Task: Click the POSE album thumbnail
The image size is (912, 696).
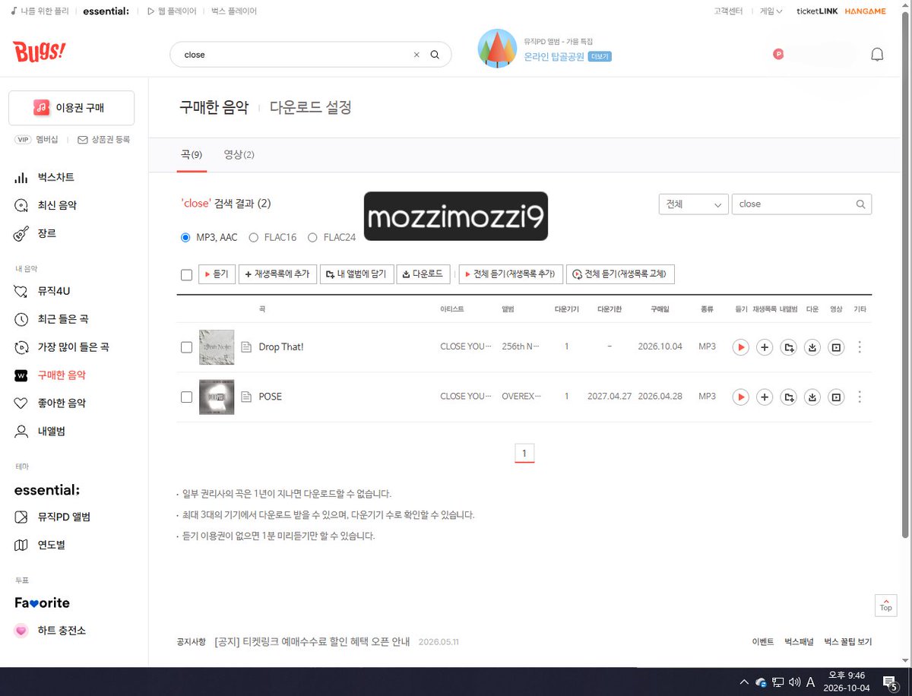Action: click(x=217, y=397)
